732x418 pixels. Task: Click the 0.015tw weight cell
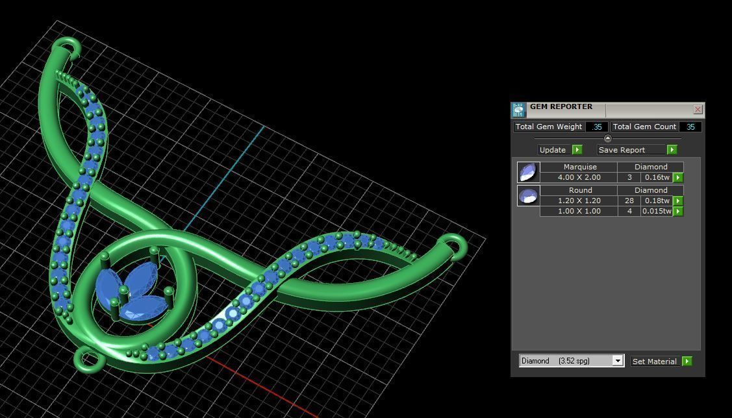point(657,212)
